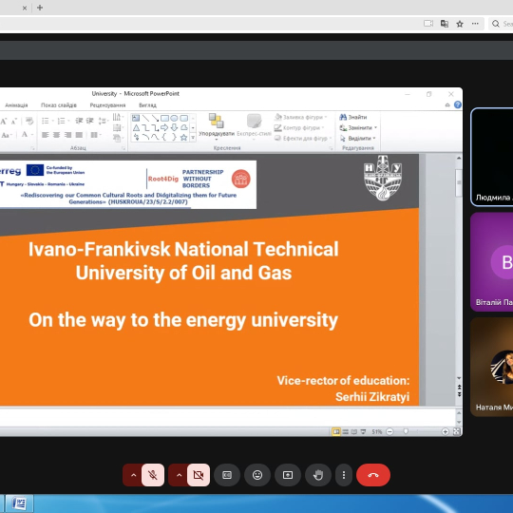Click the PowerPoint zoom slider

[417, 432]
